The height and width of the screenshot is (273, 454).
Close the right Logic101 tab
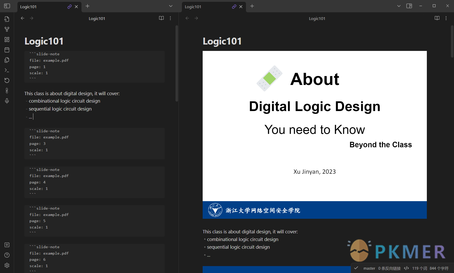pos(241,7)
